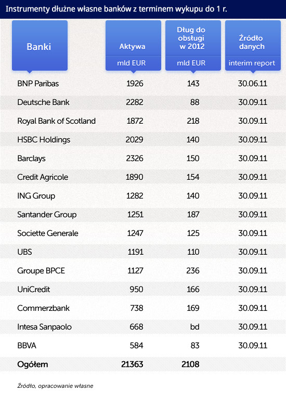
Task: Select the BNP Paribas row label
Action: (38, 84)
